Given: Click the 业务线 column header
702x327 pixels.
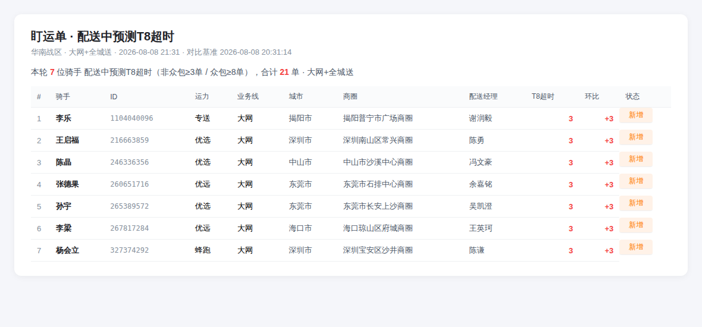Looking at the screenshot, I should point(248,97).
